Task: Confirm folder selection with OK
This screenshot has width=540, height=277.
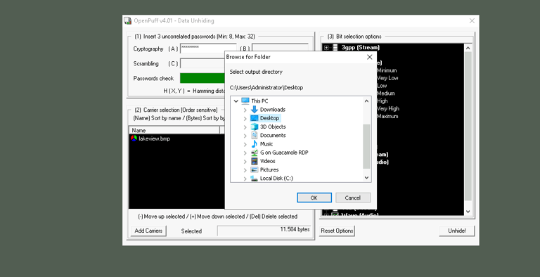Action: [314, 198]
